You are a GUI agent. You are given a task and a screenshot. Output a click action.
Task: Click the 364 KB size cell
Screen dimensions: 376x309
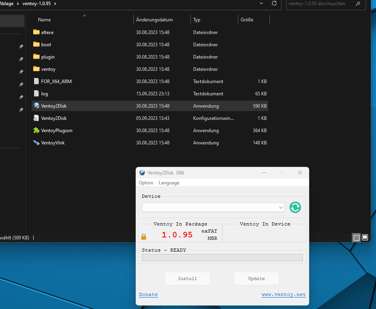click(260, 131)
